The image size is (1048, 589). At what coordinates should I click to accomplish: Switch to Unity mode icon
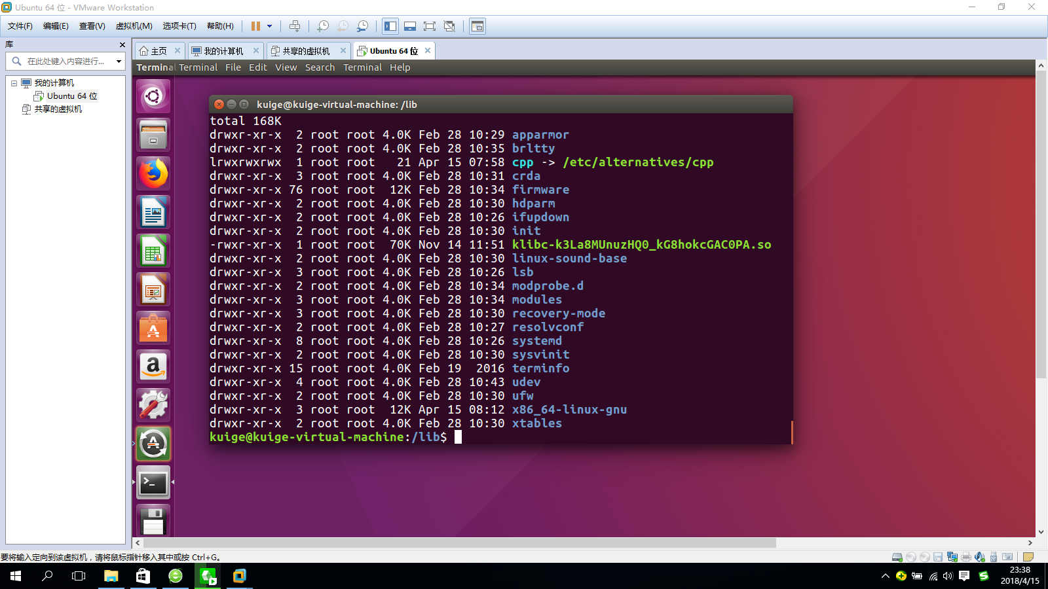[449, 26]
